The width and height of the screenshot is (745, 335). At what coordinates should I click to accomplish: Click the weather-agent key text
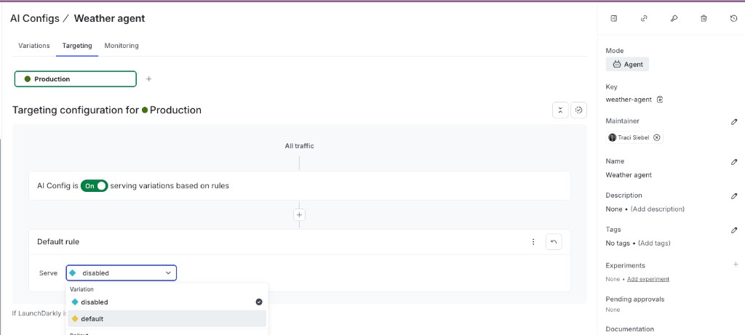pyautogui.click(x=629, y=100)
